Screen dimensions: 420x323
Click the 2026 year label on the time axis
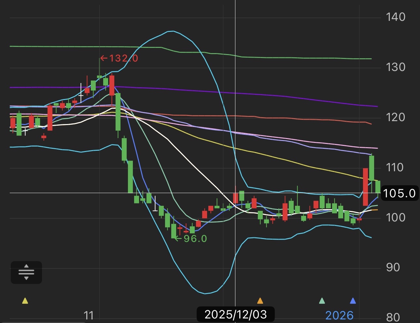point(339,315)
